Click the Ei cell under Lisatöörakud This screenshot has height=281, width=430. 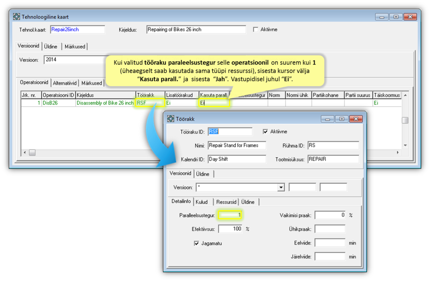pyautogui.click(x=182, y=103)
